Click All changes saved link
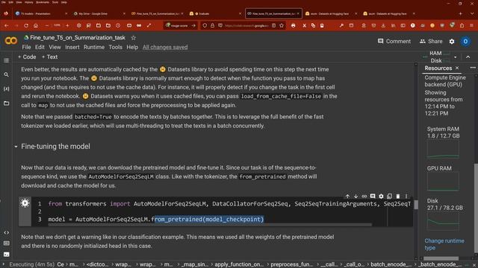478x268 pixels. [165, 47]
